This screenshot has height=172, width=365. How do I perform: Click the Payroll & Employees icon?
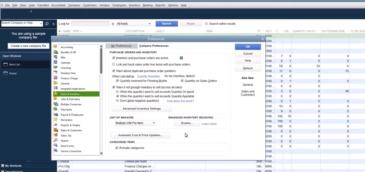click(x=56, y=115)
